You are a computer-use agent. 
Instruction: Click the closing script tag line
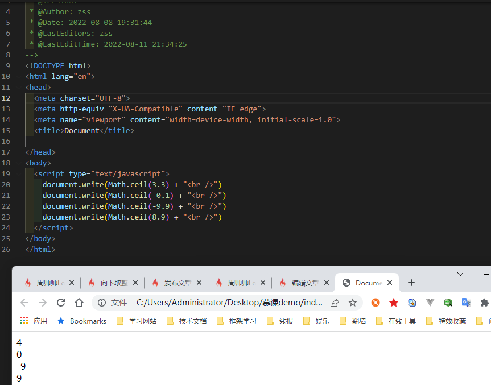point(53,228)
